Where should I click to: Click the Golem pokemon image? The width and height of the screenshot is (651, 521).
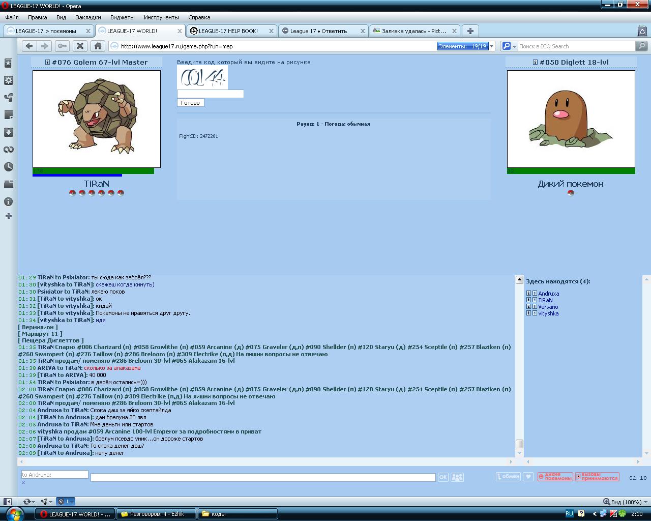click(97, 119)
